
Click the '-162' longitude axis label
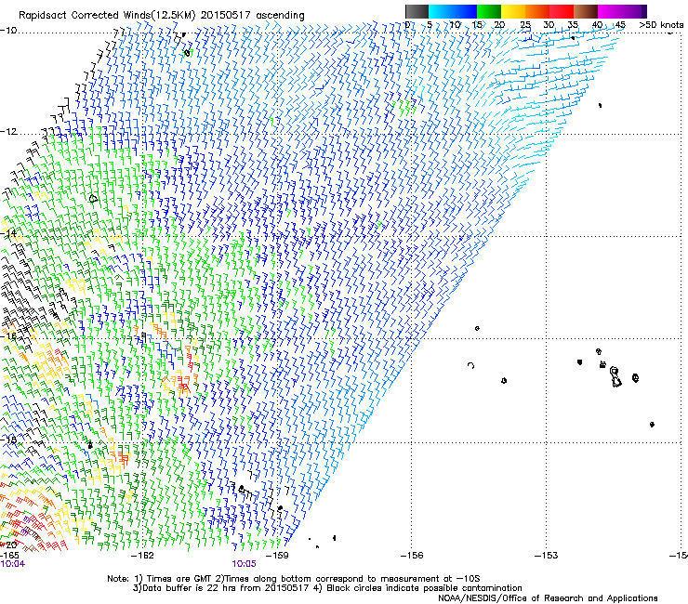pos(142,556)
